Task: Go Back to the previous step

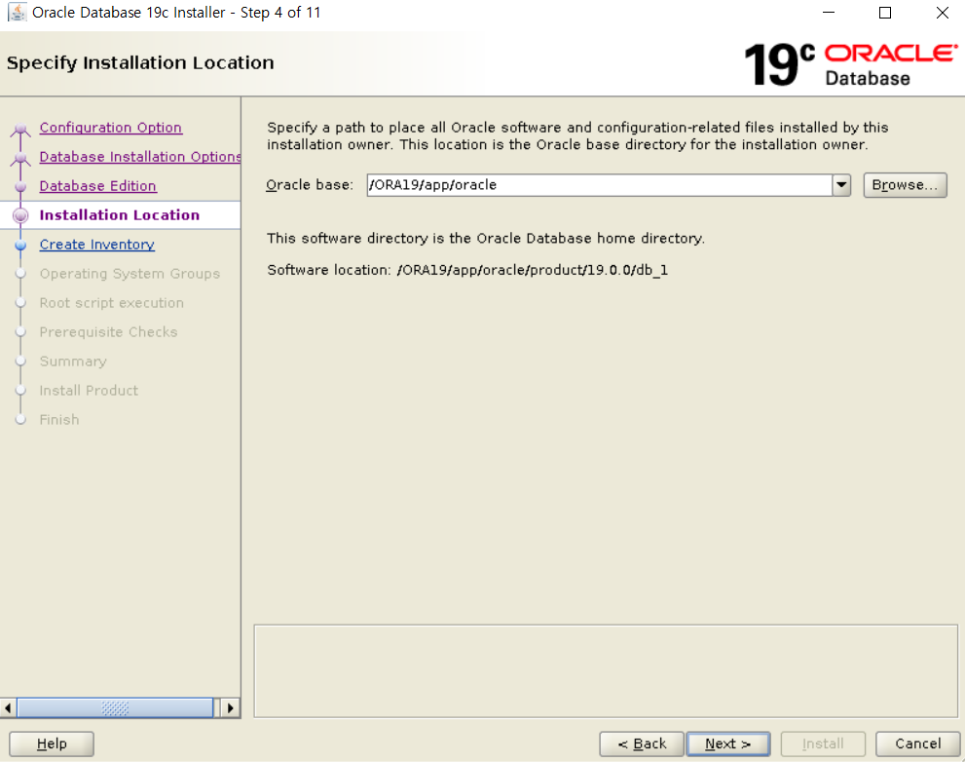Action: tap(642, 743)
